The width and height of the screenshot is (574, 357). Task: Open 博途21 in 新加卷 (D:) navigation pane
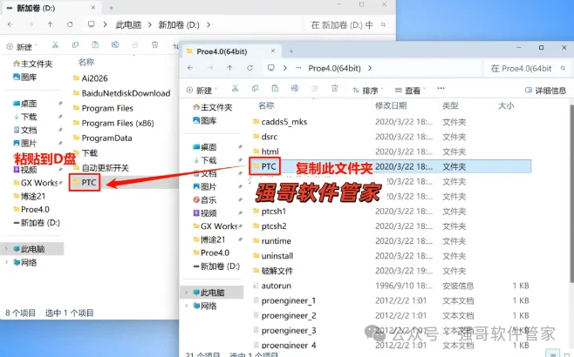pyautogui.click(x=30, y=196)
